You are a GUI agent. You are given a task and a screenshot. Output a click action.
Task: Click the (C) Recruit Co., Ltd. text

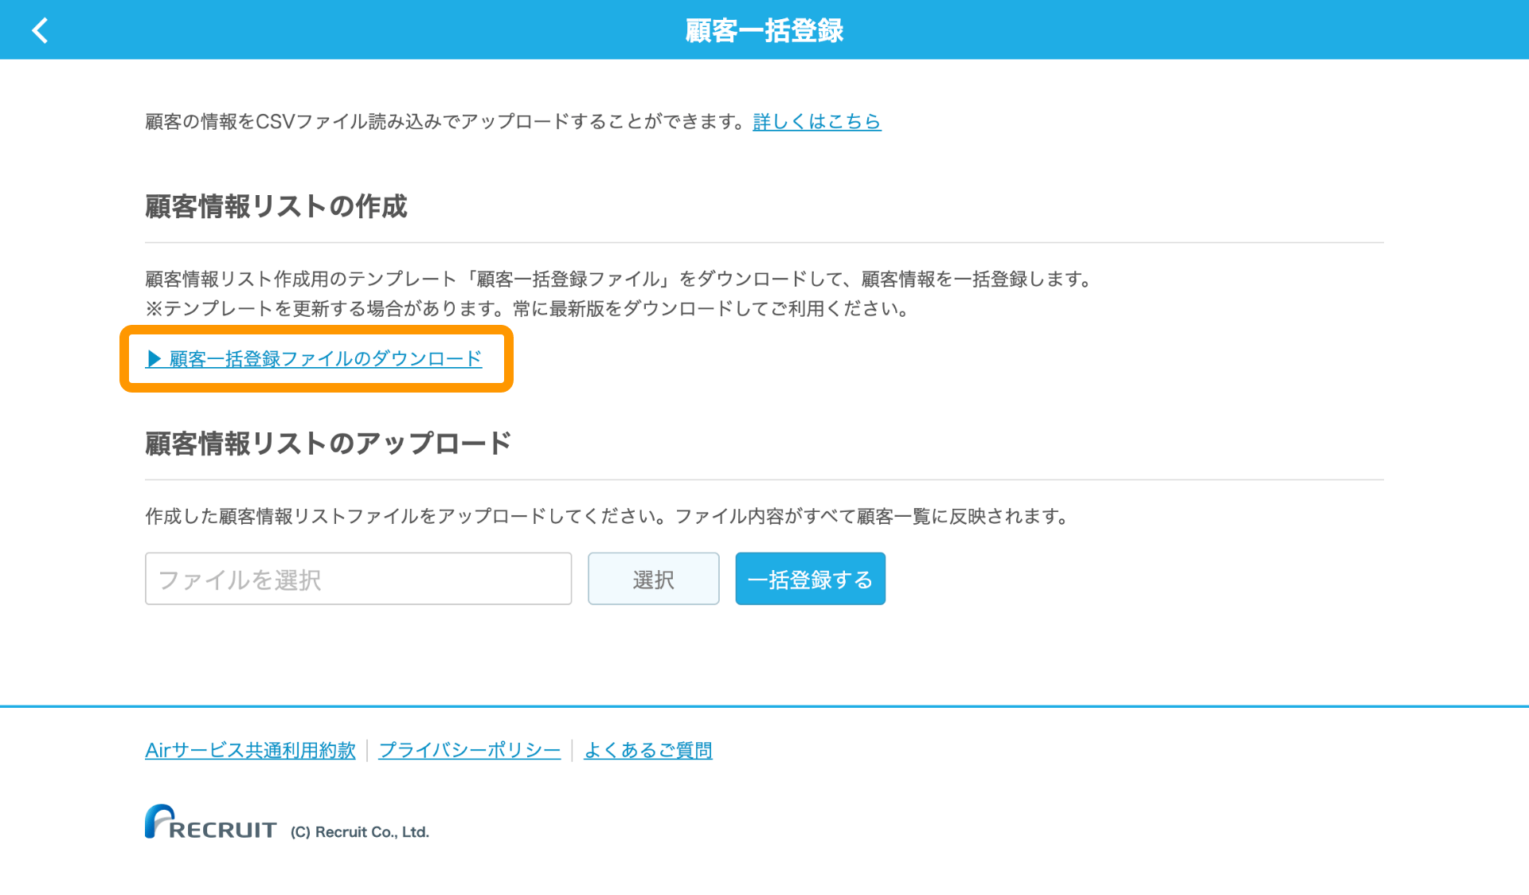tap(359, 832)
